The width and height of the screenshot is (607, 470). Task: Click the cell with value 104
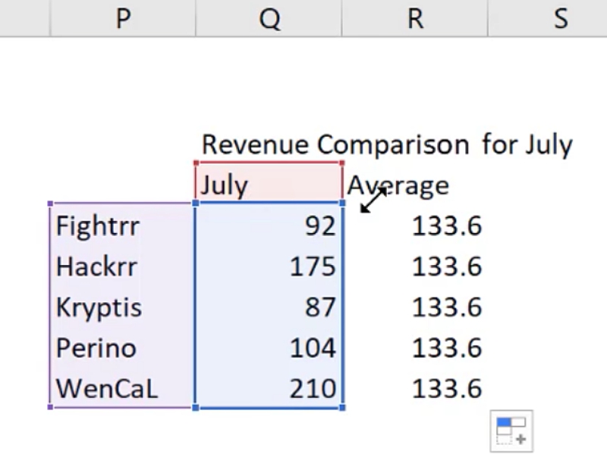click(x=269, y=349)
